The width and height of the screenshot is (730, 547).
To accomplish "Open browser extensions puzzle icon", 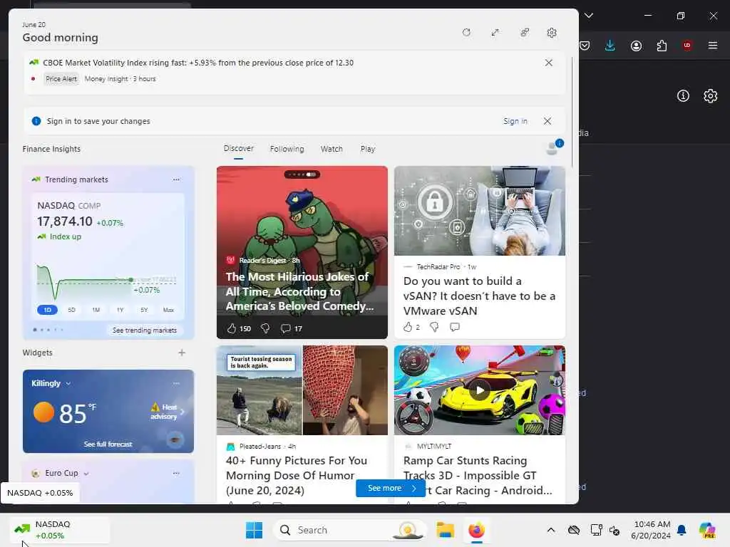I will point(662,46).
